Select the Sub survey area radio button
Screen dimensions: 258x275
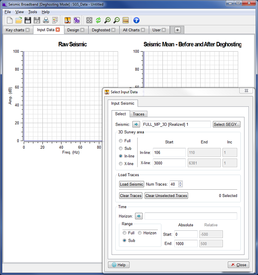121,148
